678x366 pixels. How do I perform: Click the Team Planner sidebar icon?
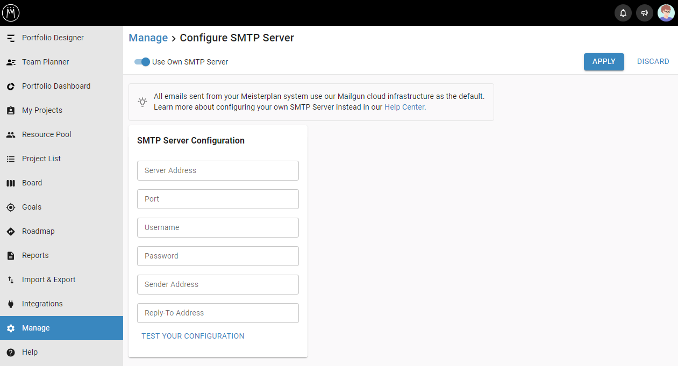pos(11,62)
